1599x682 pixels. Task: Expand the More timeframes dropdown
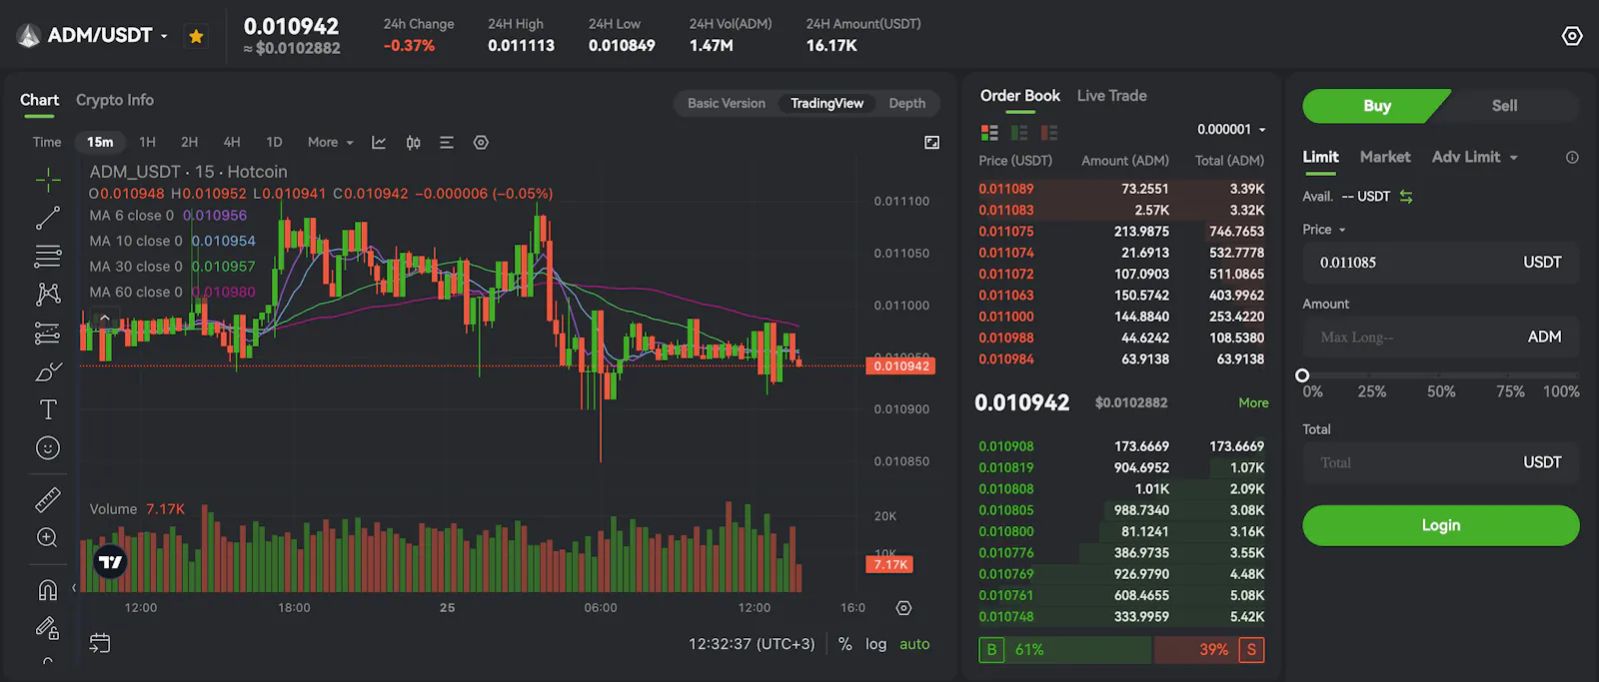pos(331,143)
